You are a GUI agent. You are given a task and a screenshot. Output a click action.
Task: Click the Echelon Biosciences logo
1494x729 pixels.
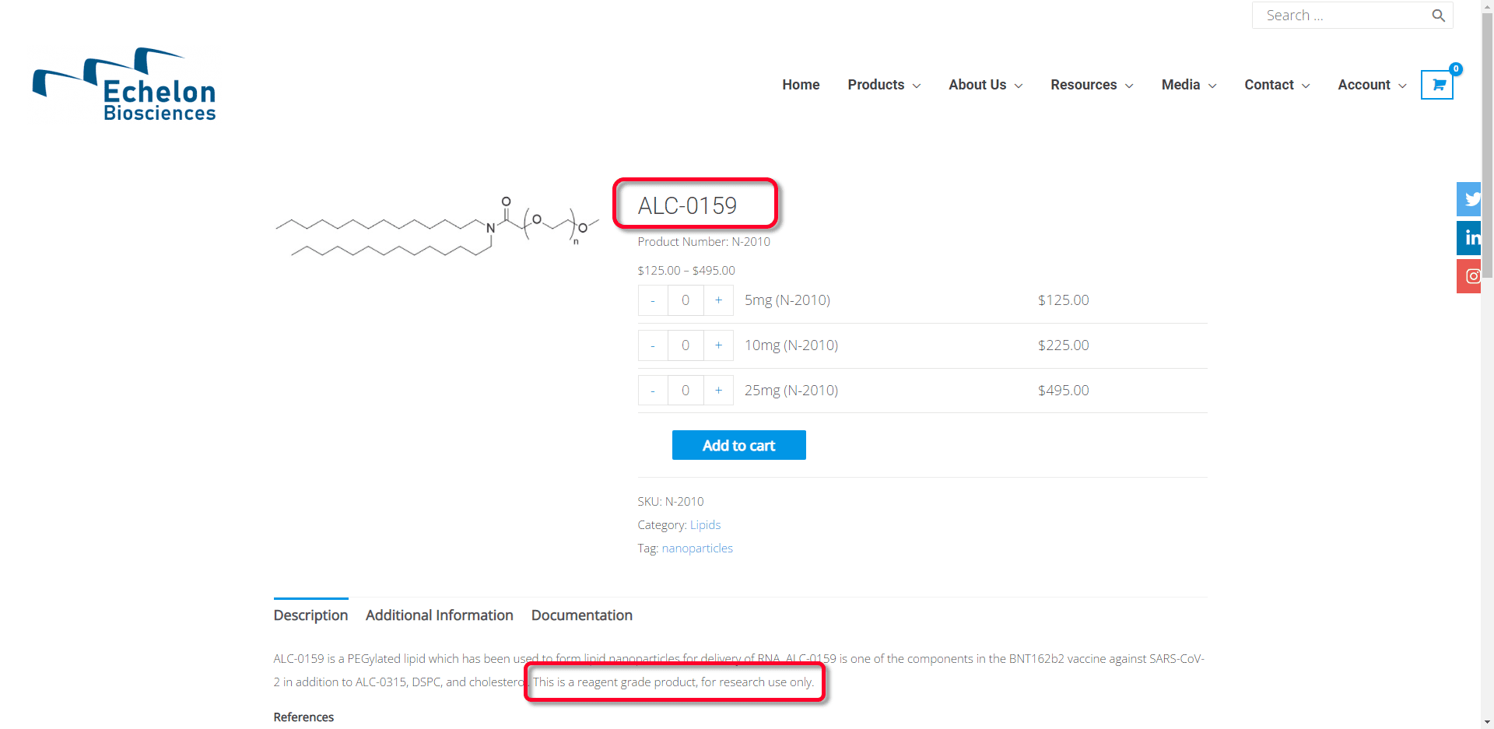click(x=124, y=85)
